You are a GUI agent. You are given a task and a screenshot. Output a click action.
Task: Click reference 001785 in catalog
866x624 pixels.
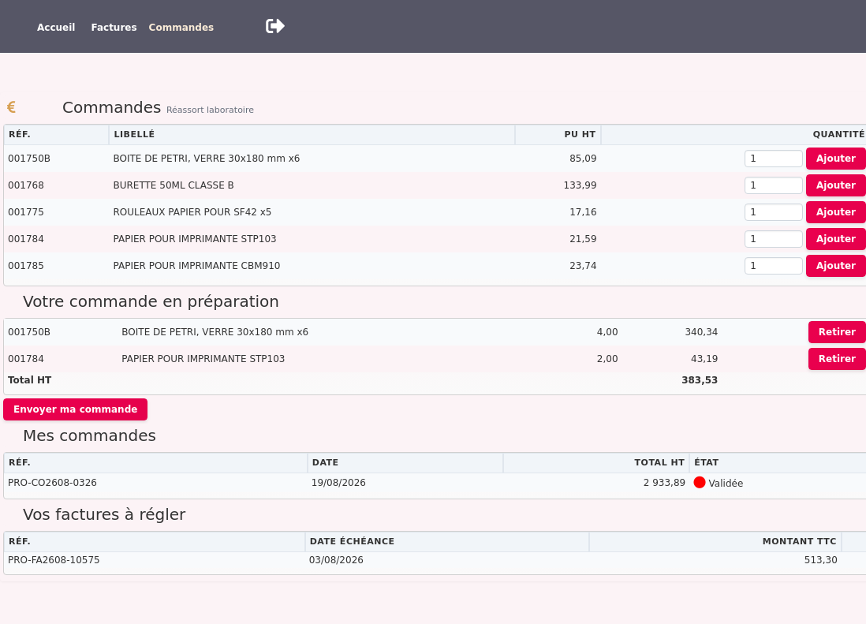[26, 266]
